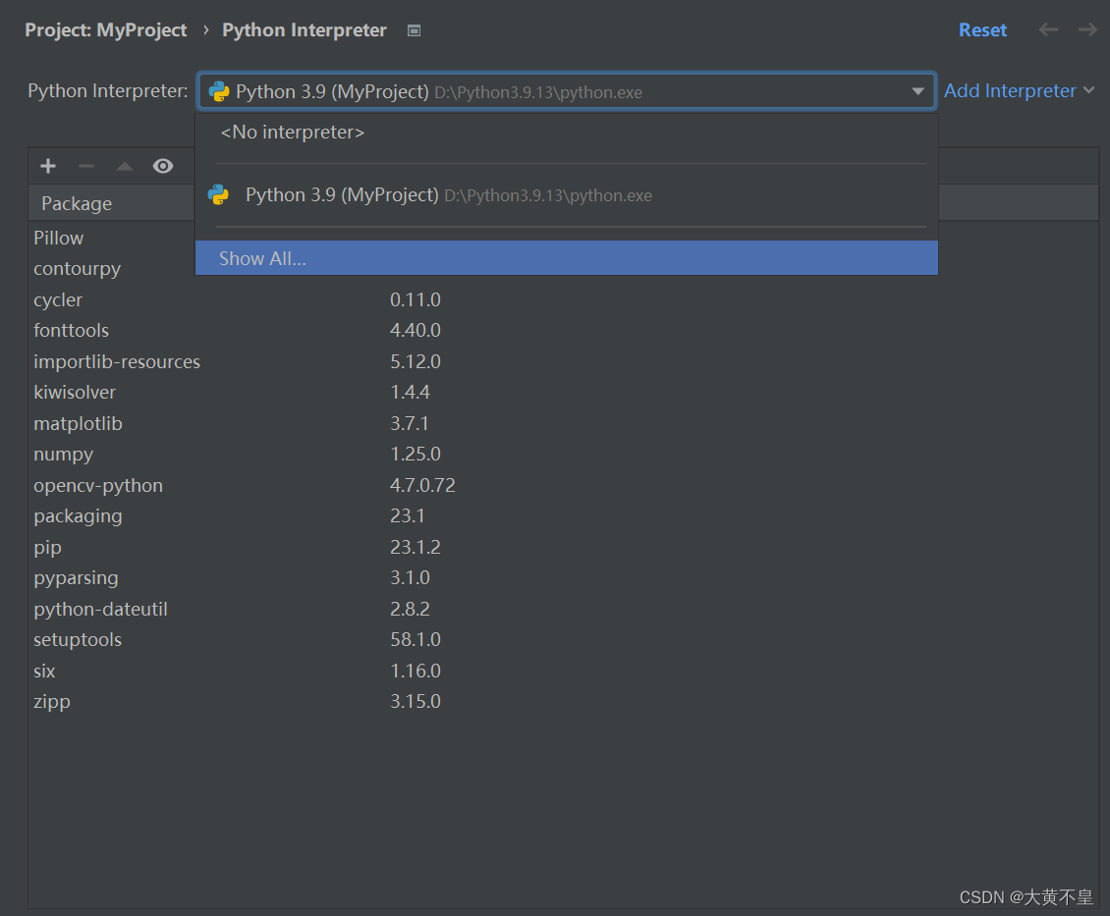Viewport: 1110px width, 916px height.
Task: Select the opencv-python package row
Action: [x=564, y=485]
